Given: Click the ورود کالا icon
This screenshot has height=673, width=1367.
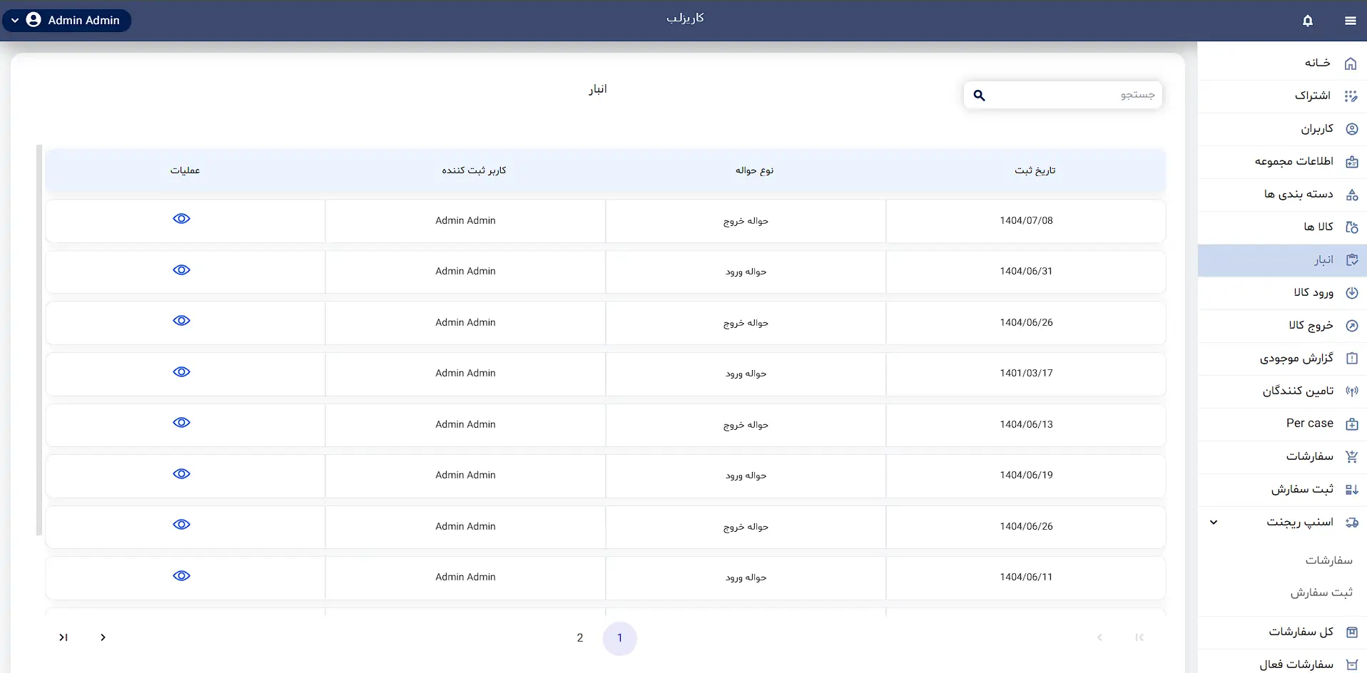Looking at the screenshot, I should (x=1351, y=293).
